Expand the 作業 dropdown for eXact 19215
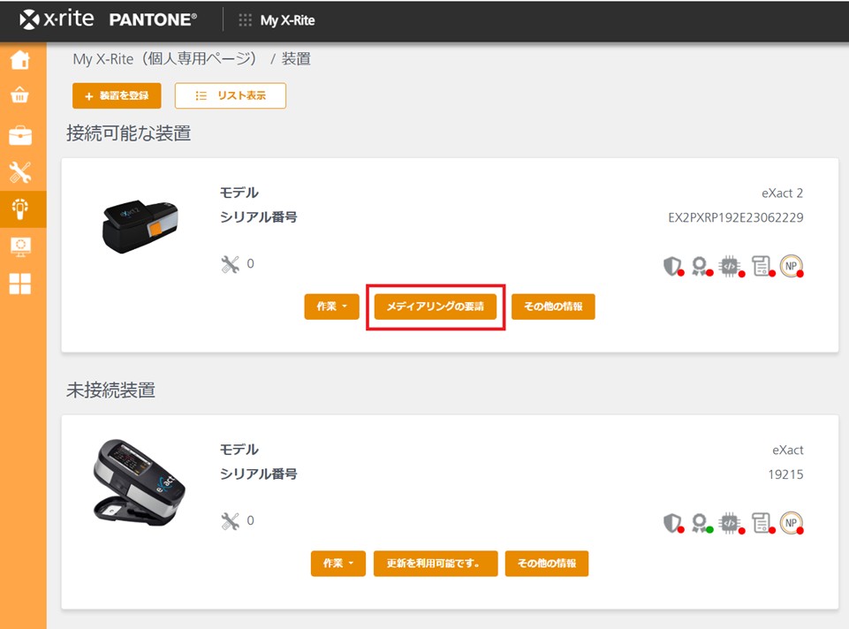The width and height of the screenshot is (849, 629). click(x=337, y=564)
